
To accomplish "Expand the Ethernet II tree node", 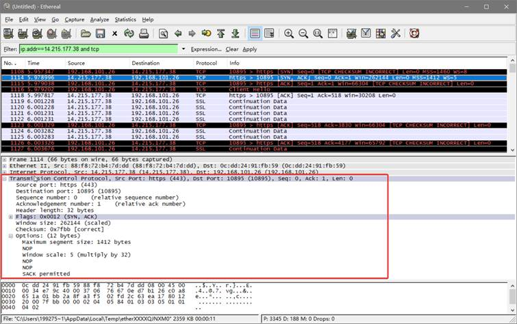I will pyautogui.click(x=5, y=165).
